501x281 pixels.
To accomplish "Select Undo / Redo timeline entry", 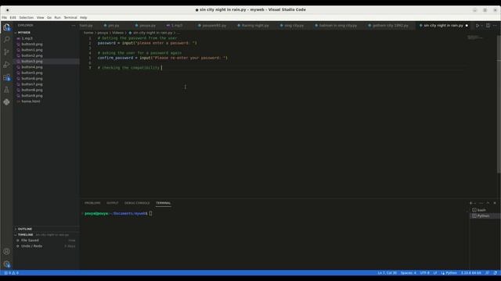I will point(46,246).
